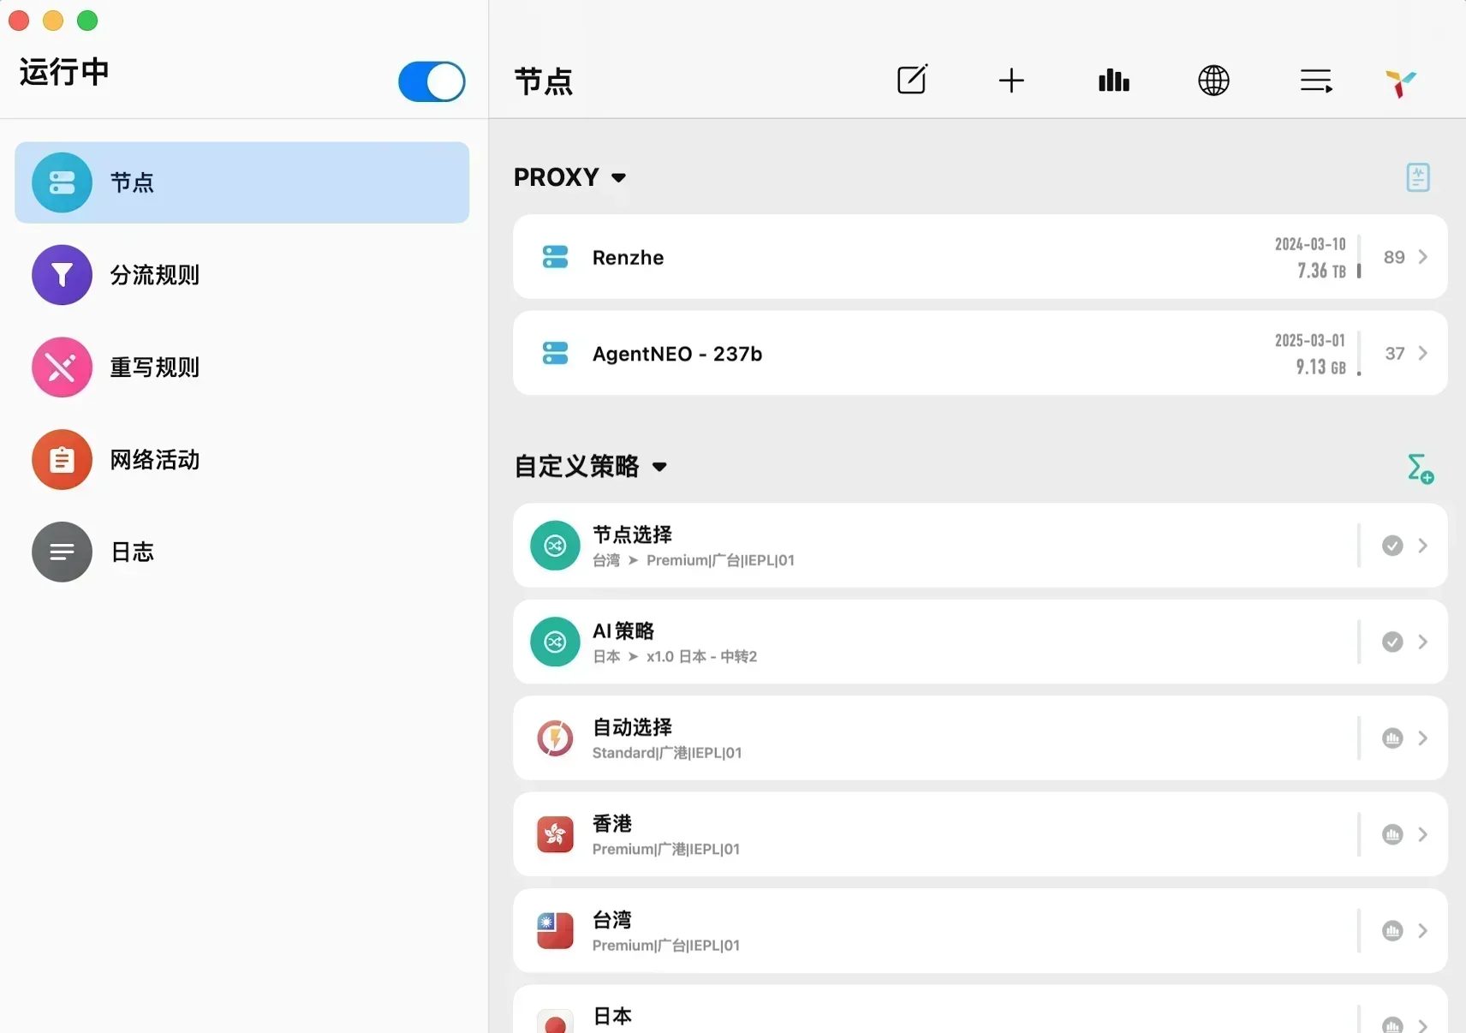1466x1033 pixels.
Task: Open the 自动选择 policy title
Action: 632,727
